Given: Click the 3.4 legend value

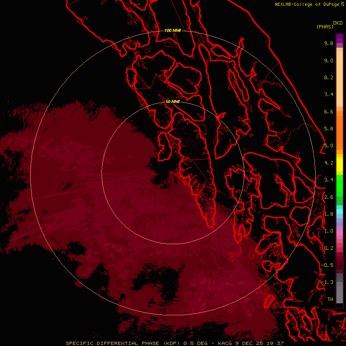Looking at the screenshot, I should (x=329, y=180).
